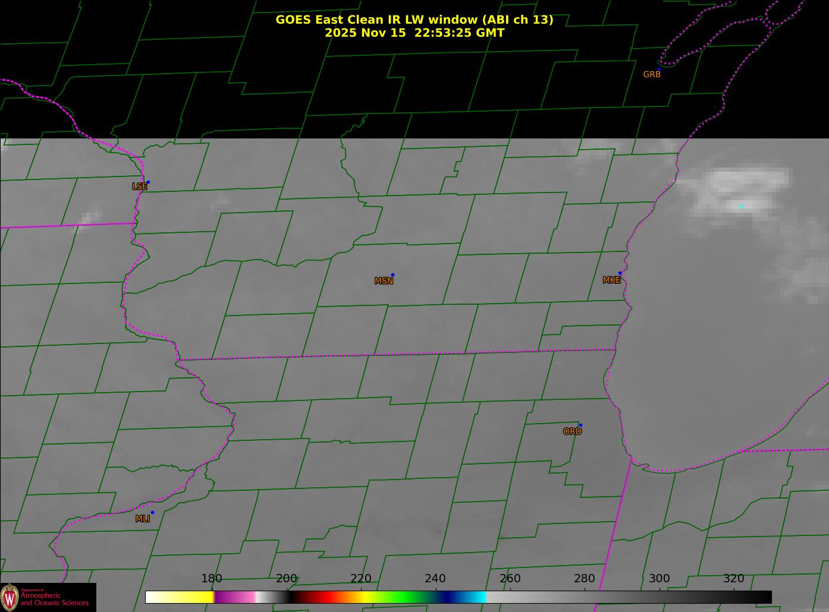Click the GRB station marker
Viewport: 829px width, 612px height.
point(658,70)
